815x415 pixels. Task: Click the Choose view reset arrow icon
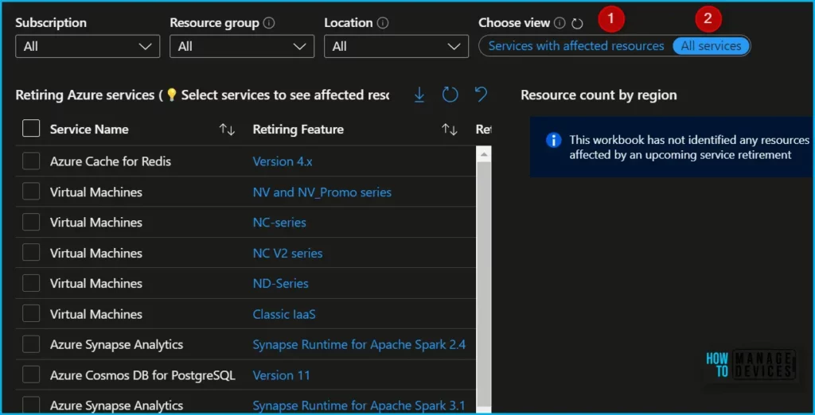[577, 23]
